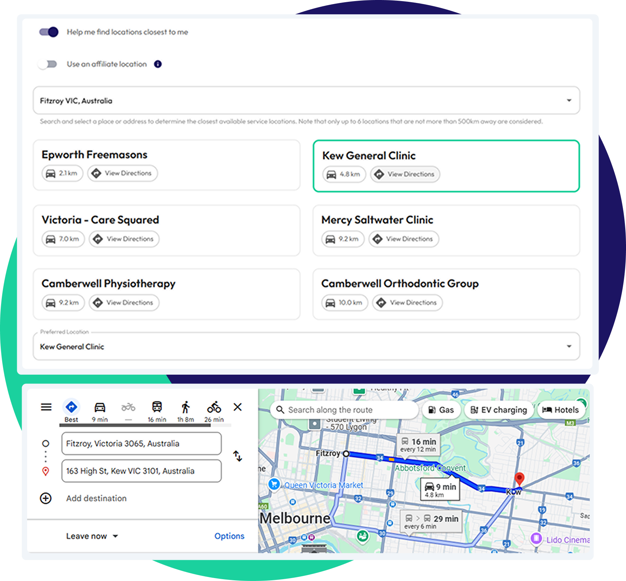The image size is (626, 581).
Task: Click the 2.1 km distance chip
Action: 63,173
